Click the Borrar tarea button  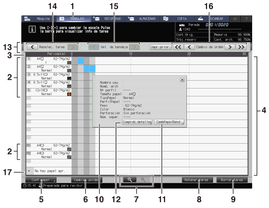(232, 180)
